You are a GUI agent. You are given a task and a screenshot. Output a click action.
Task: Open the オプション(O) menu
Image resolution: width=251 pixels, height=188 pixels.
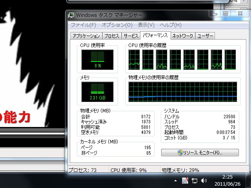pos(117,25)
